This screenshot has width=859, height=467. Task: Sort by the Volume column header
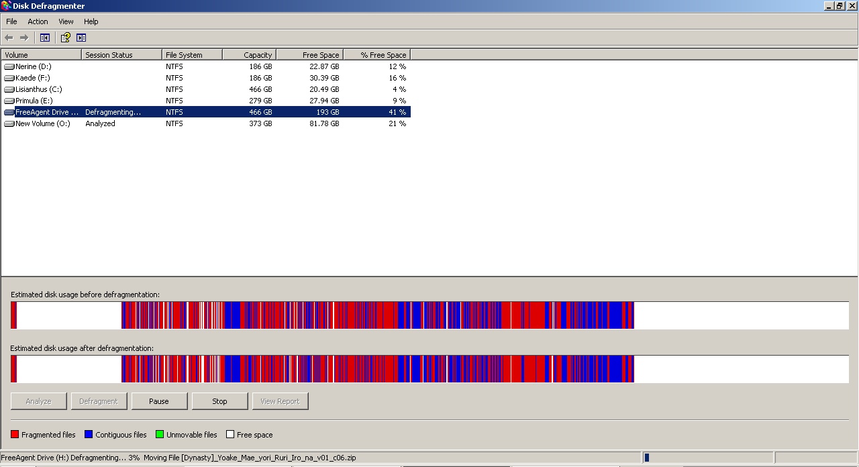point(41,55)
